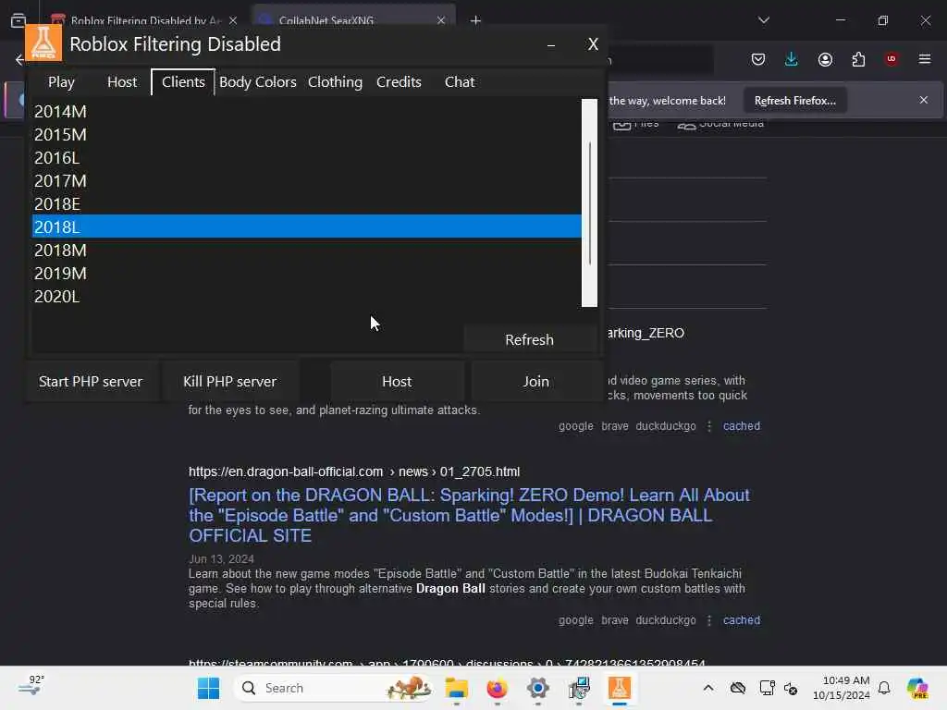Open Roblox Filtering Disabled taskbar icon
Screen dimensions: 947x710
tap(619, 688)
